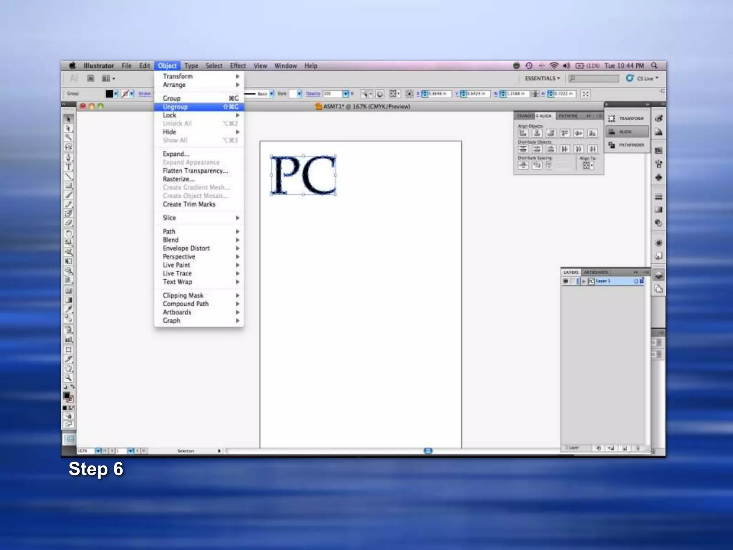Open the fill color dropdown arrow
The width and height of the screenshot is (733, 550).
click(116, 94)
